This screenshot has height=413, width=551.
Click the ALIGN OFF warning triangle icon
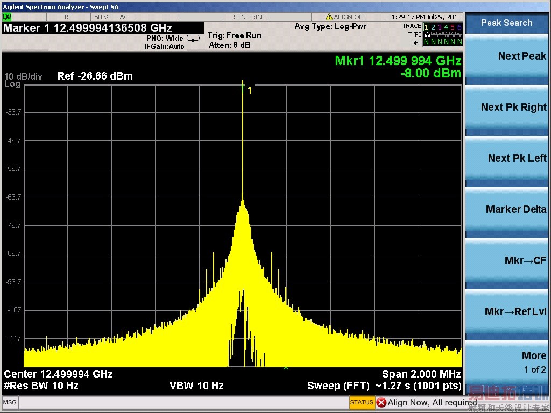coord(329,17)
